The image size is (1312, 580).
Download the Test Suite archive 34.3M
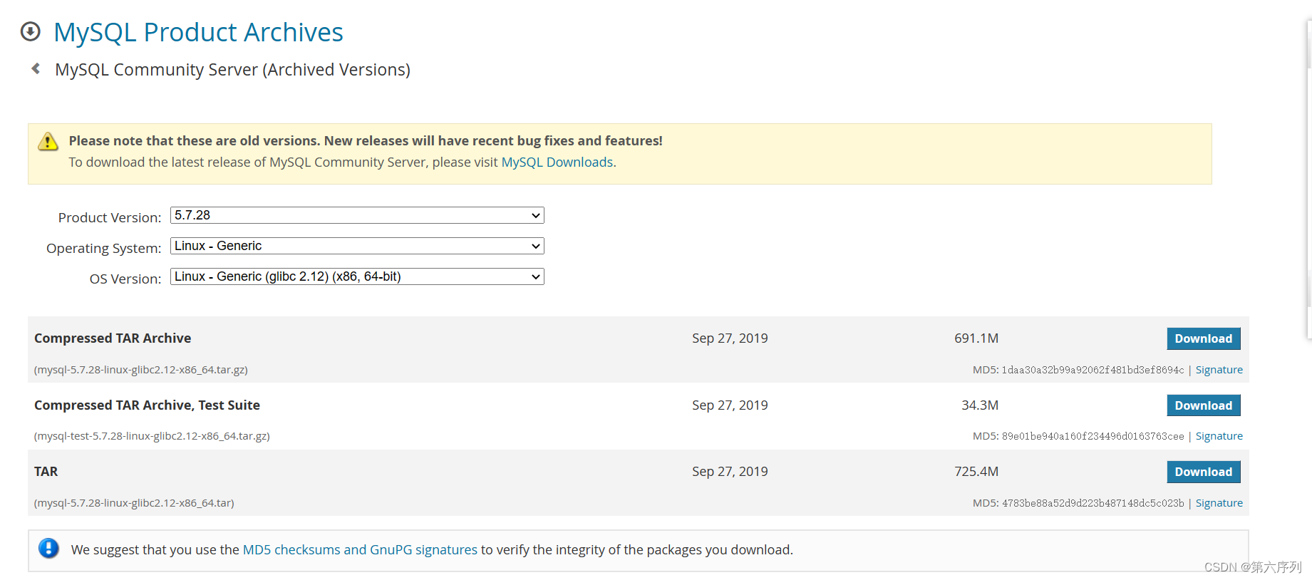coord(1203,405)
